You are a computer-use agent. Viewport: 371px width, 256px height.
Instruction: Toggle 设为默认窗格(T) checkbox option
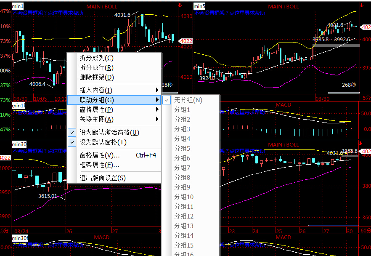pos(103,142)
